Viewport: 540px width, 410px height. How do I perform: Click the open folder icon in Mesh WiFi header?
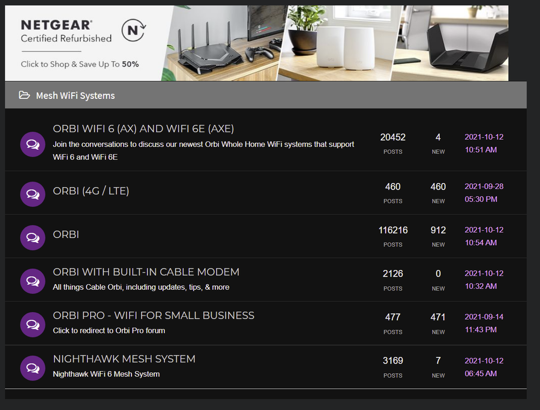(x=24, y=95)
